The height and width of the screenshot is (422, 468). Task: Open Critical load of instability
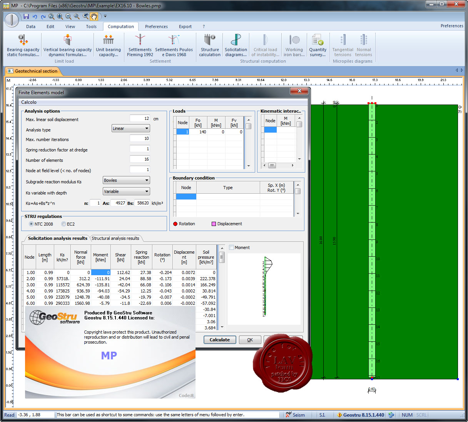click(x=265, y=46)
